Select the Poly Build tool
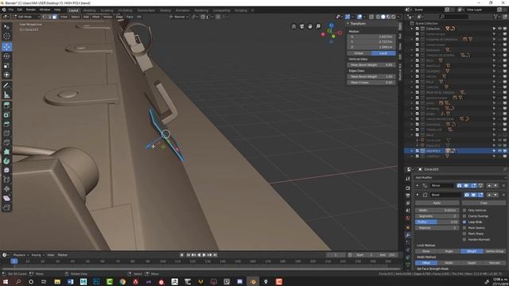This screenshot has width=509, height=286. tap(6, 152)
